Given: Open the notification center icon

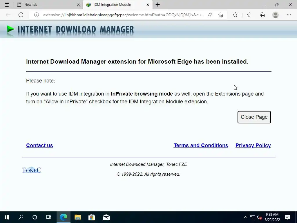Looking at the screenshot, I should [287, 217].
